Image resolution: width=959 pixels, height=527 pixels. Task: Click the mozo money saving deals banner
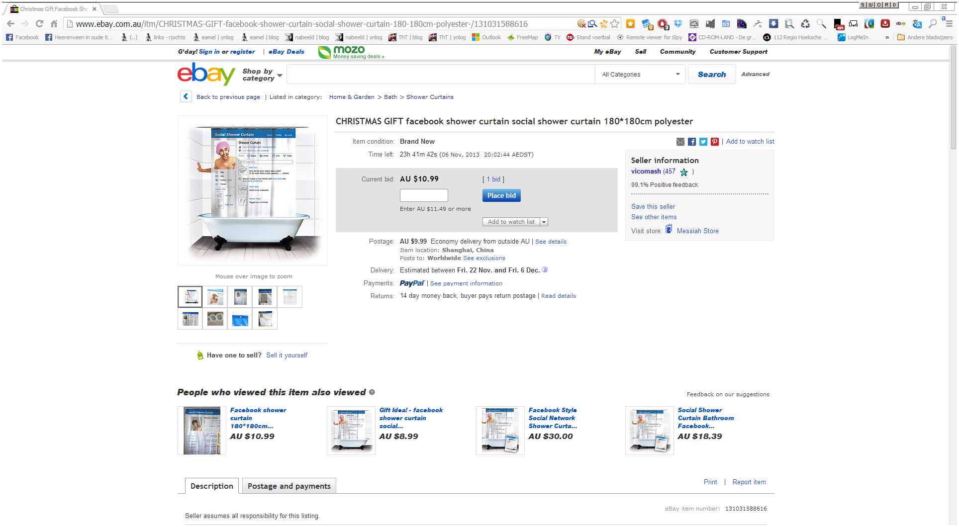click(x=351, y=52)
